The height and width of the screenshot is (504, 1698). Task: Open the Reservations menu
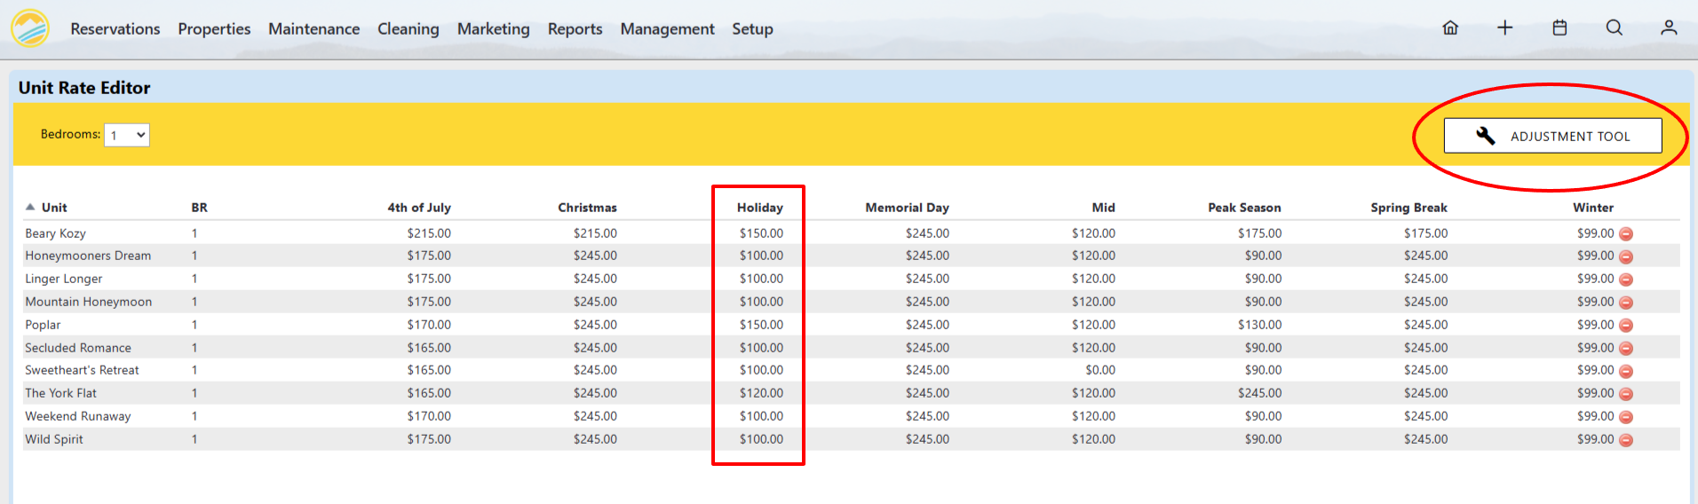(x=115, y=29)
